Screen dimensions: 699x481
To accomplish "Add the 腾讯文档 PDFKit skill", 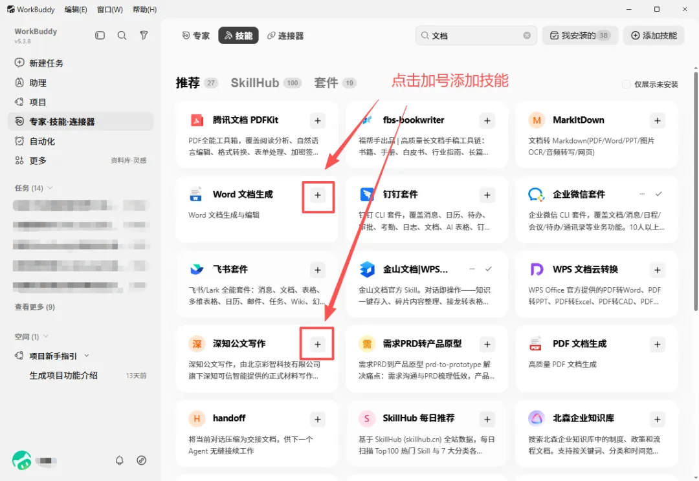I will 317,121.
